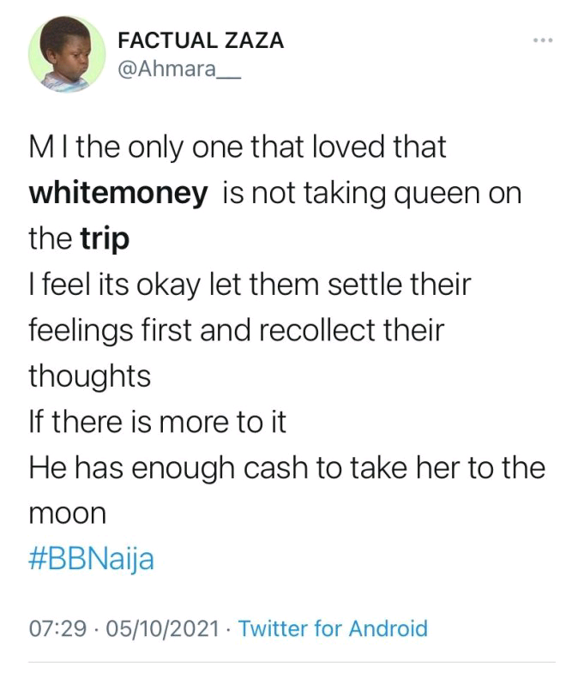Click the line "M I the only one that loved that"
The height and width of the screenshot is (673, 584).
click(x=238, y=147)
